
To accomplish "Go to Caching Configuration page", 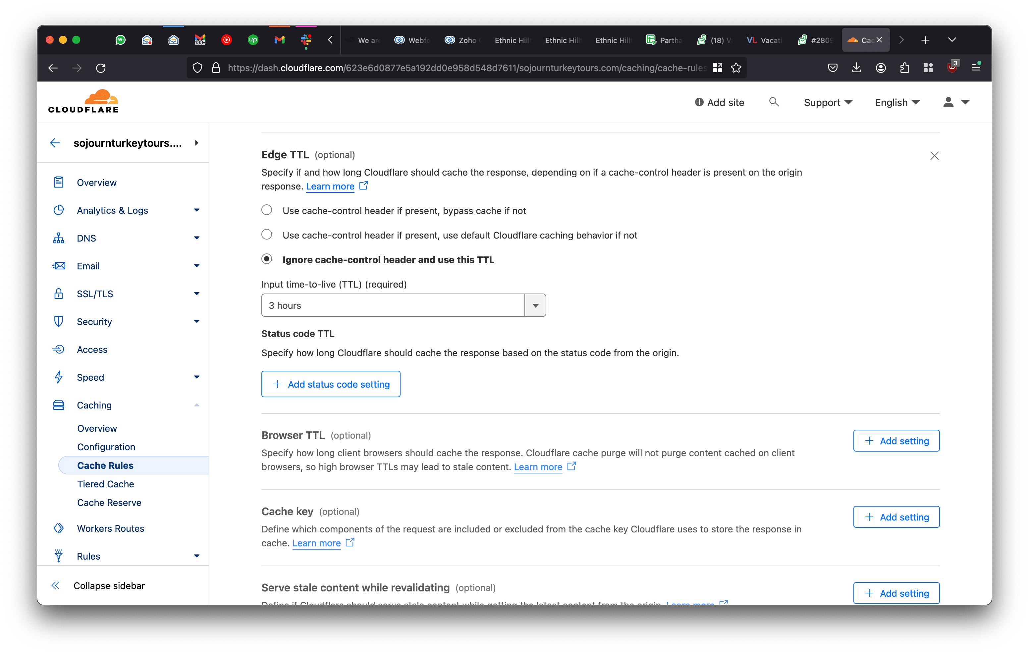I will click(106, 447).
